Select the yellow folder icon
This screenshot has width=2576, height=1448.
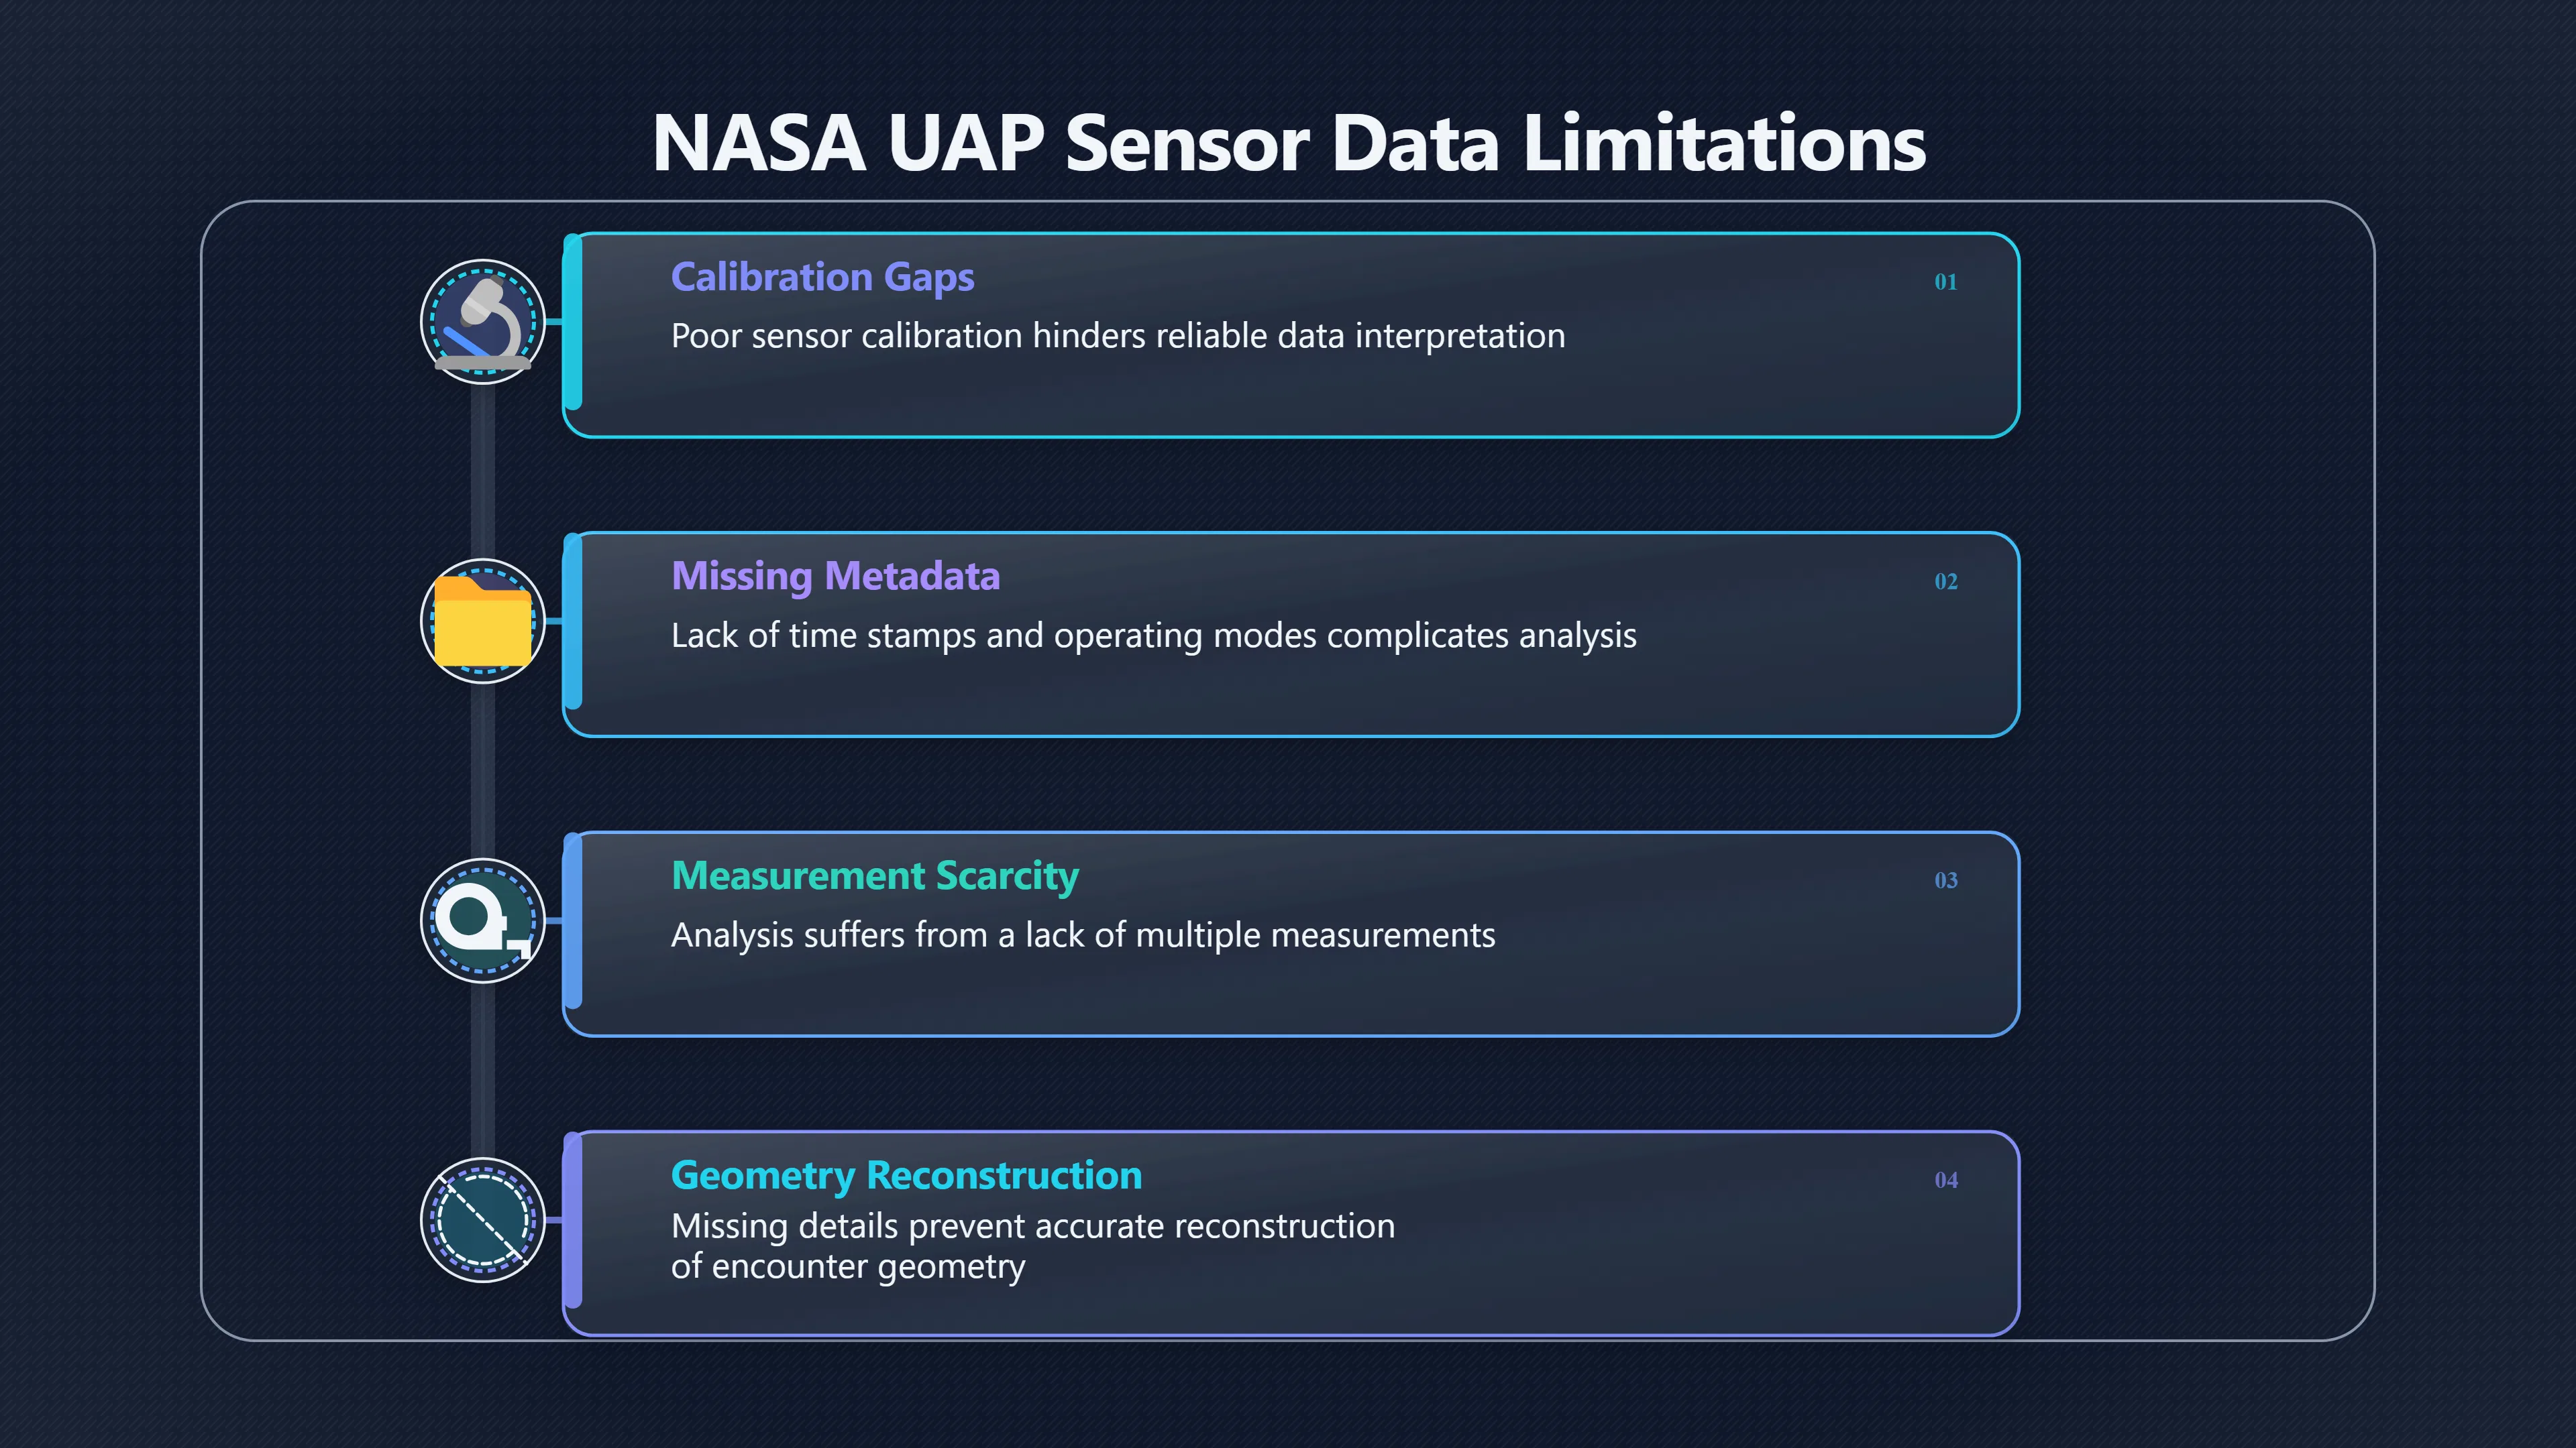483,621
